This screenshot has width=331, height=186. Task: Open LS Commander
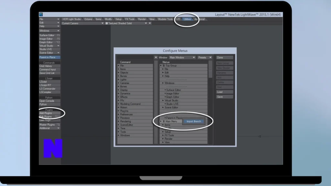pos(49,89)
